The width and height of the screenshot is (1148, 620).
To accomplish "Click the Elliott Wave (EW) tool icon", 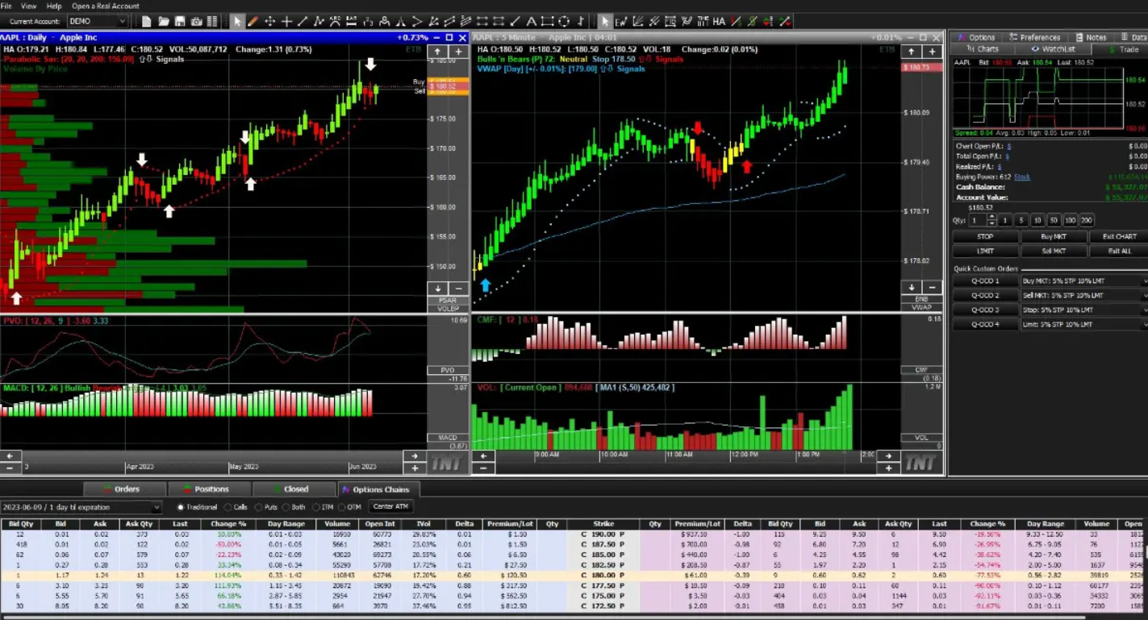I will [x=620, y=22].
